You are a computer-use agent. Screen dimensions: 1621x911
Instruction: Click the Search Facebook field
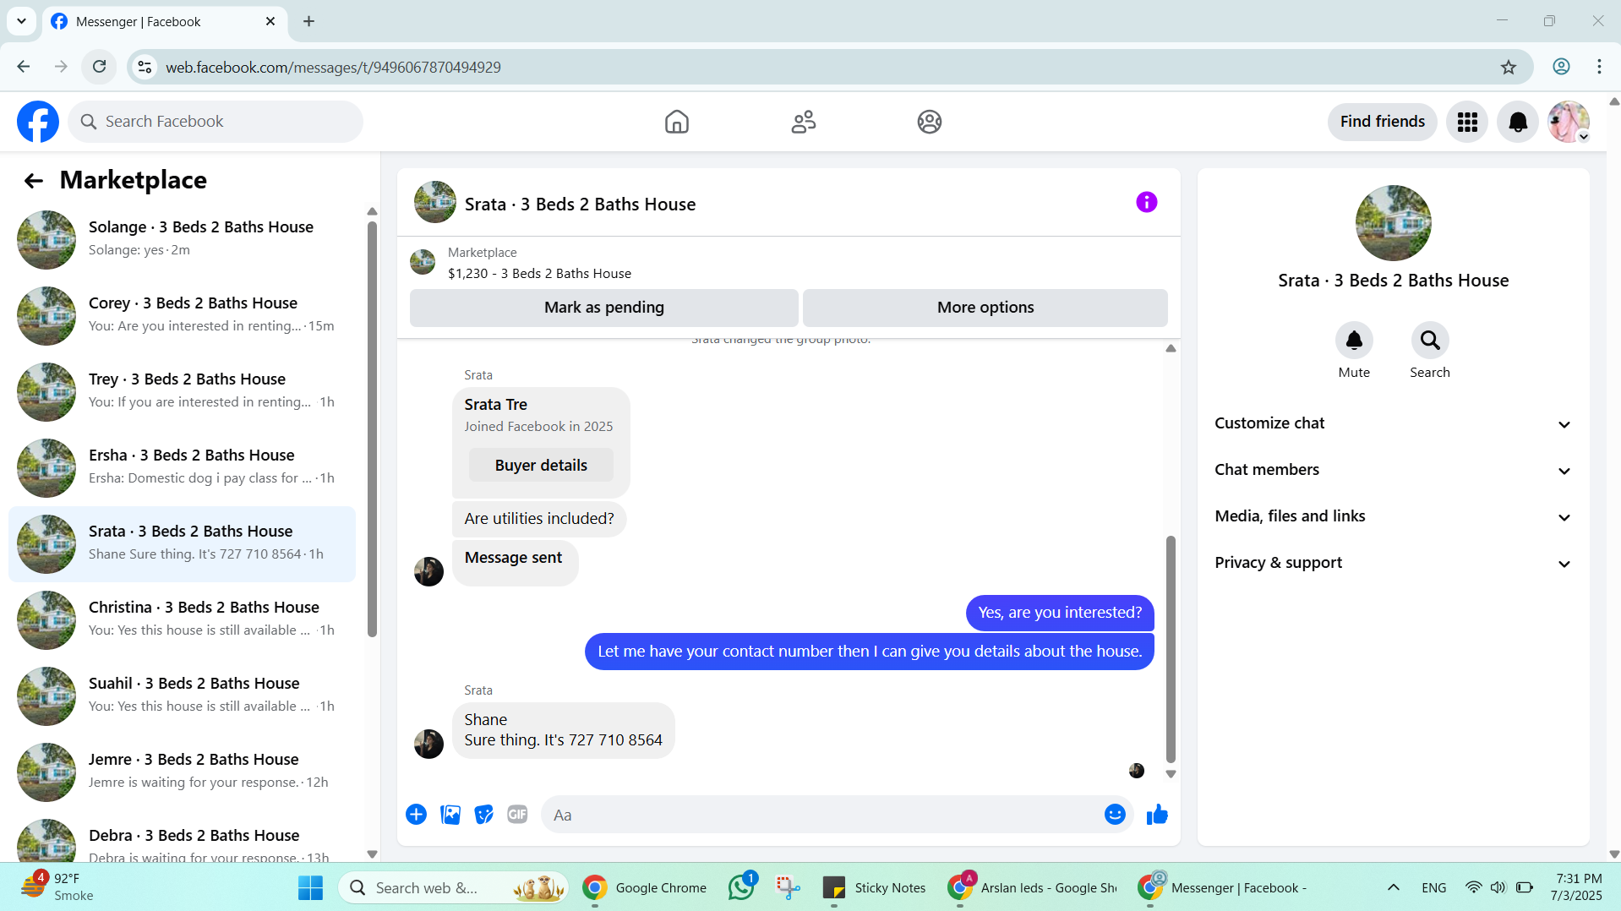pos(216,122)
